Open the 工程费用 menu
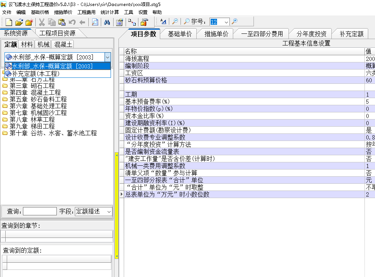Screen dimensions: 375x277 tap(87, 12)
